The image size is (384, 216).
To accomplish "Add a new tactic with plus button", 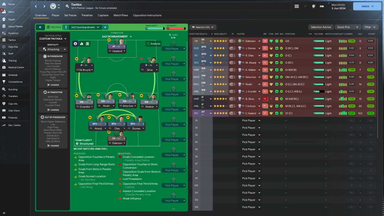I will click(105, 27).
